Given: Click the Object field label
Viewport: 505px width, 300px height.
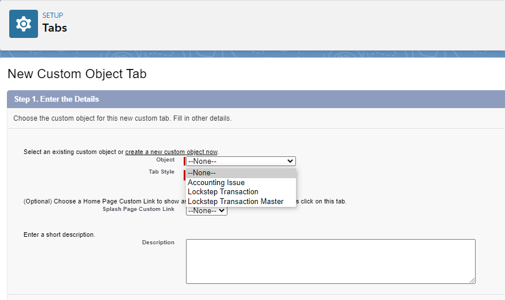Looking at the screenshot, I should tap(165, 160).
